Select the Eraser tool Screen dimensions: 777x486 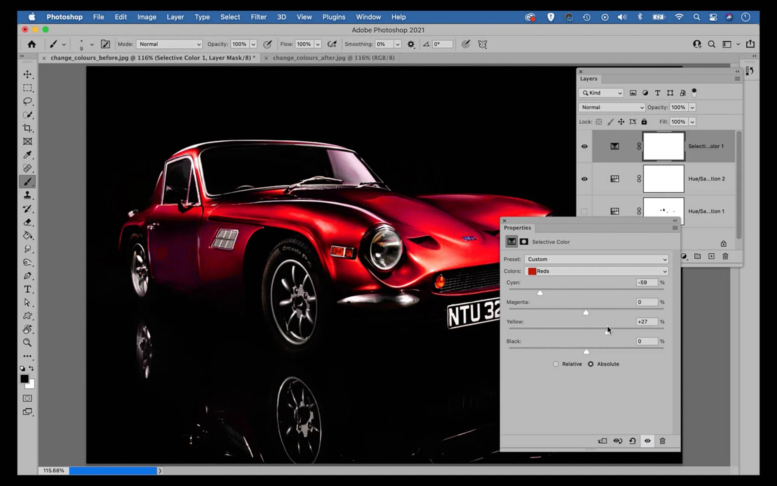pos(27,222)
